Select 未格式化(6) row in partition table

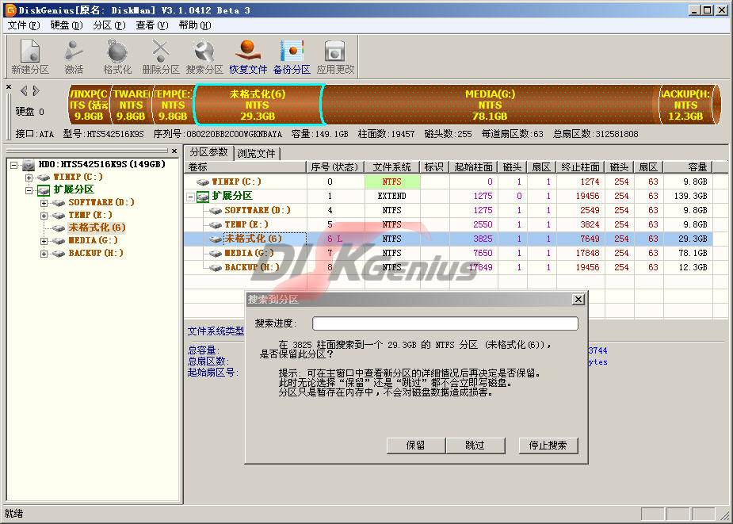[x=449, y=239]
